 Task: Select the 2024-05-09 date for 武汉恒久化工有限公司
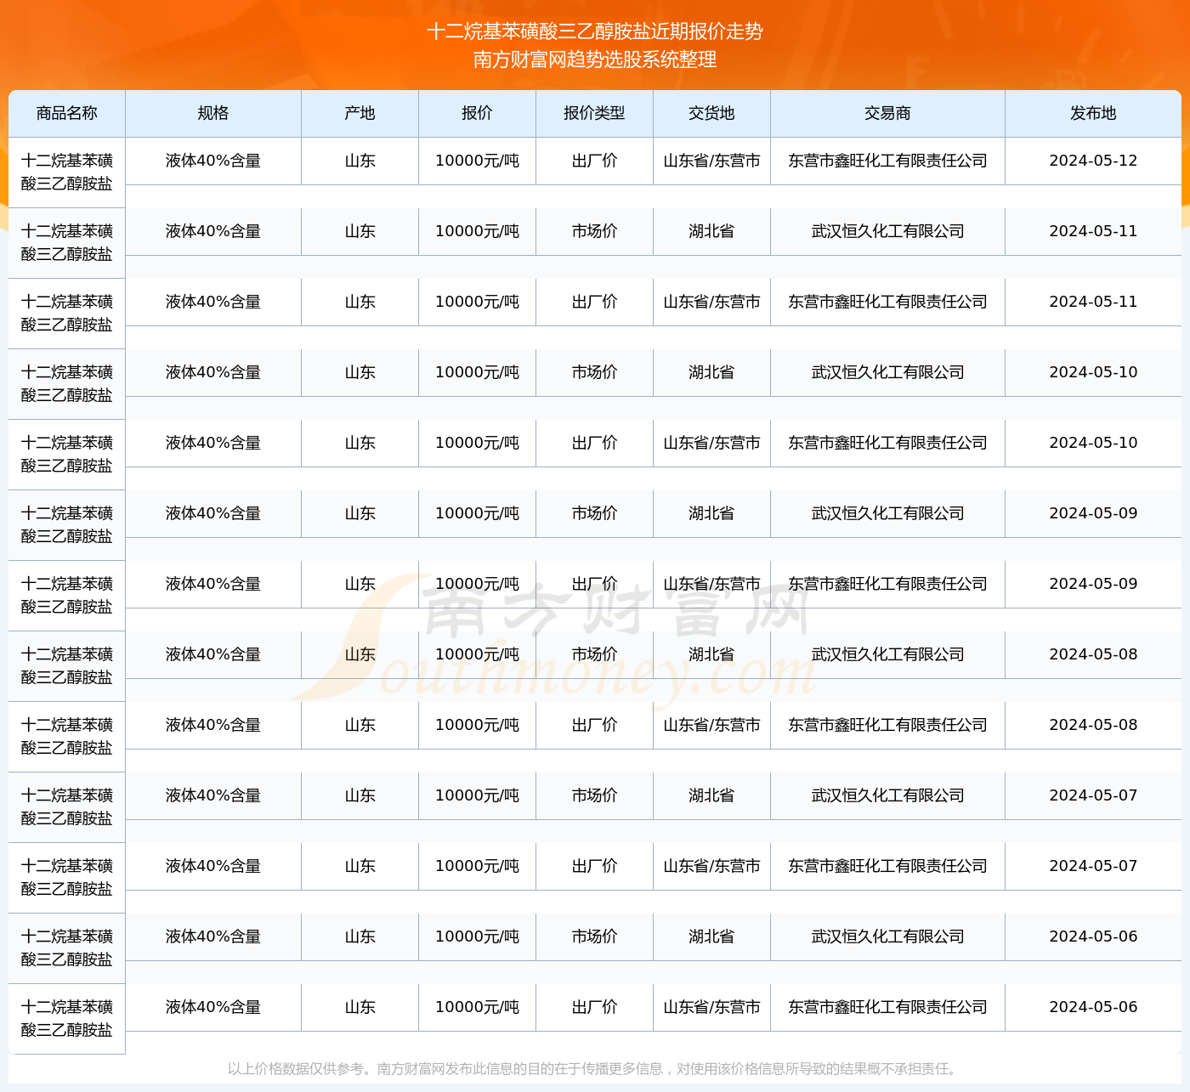(x=1094, y=513)
